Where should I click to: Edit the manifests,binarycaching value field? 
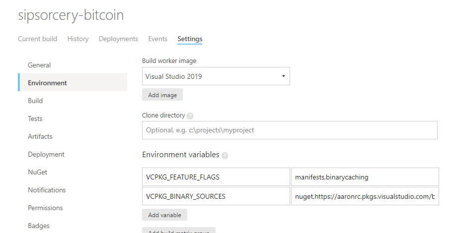[365, 176]
